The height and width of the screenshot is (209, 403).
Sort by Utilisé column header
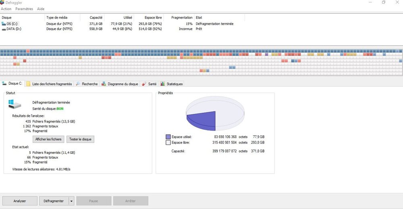119,17
